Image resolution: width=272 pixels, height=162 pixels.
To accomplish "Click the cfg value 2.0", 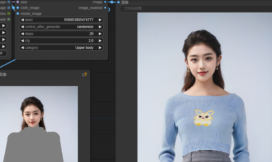I will [91, 41].
